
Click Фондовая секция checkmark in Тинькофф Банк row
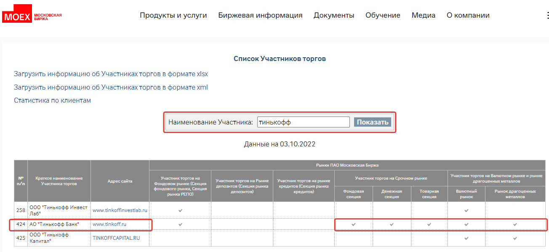click(x=354, y=225)
